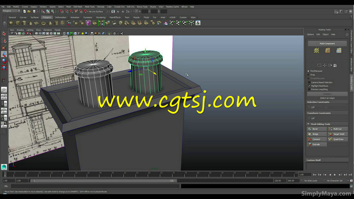
Task: Collapse the Transform Constraints section
Action: [x=327, y=113]
